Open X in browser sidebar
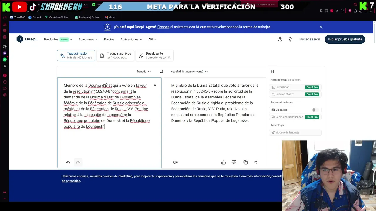376x211 pixels. tap(5, 66)
